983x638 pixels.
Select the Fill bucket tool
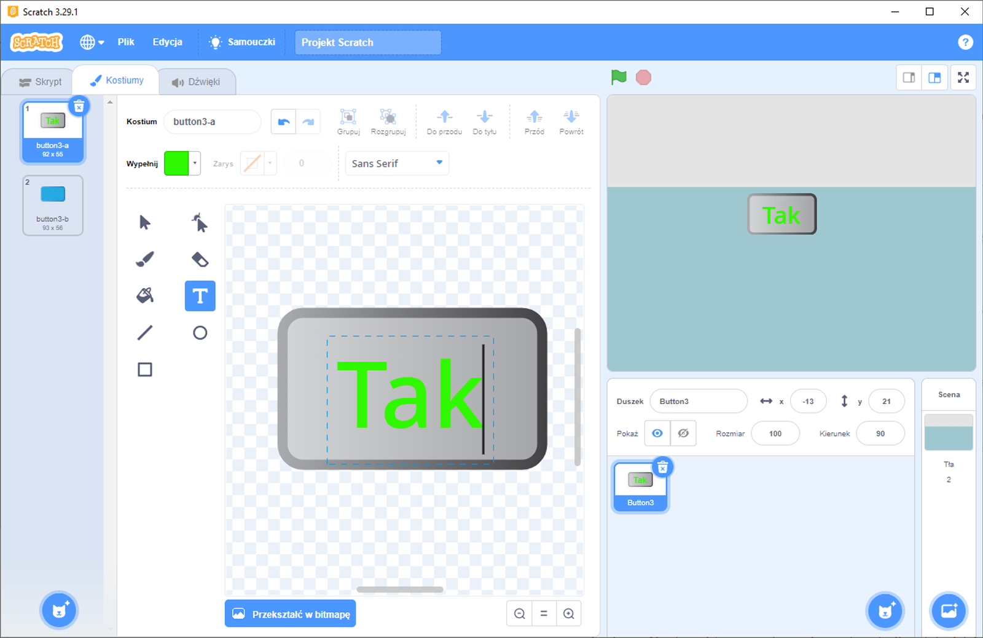tap(145, 296)
